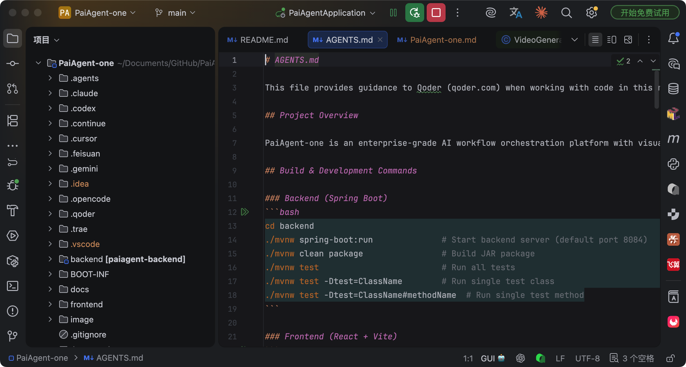Image resolution: width=686 pixels, height=367 pixels.
Task: Open the Python packages tool window
Action: point(673,164)
